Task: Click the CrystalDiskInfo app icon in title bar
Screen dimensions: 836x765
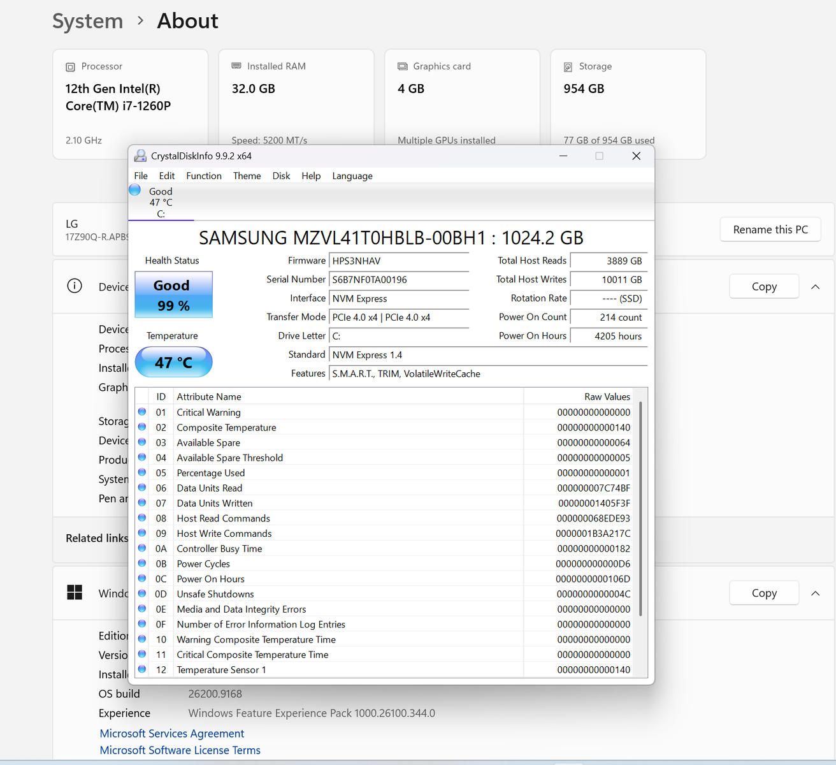Action: (140, 156)
